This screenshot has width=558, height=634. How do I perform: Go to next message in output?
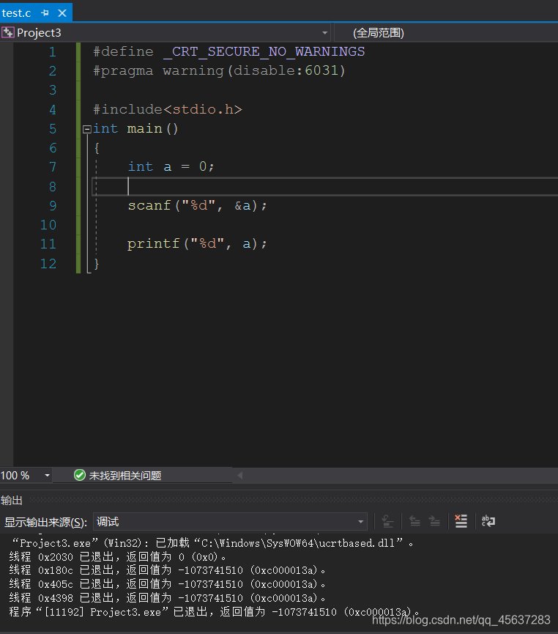pos(435,521)
